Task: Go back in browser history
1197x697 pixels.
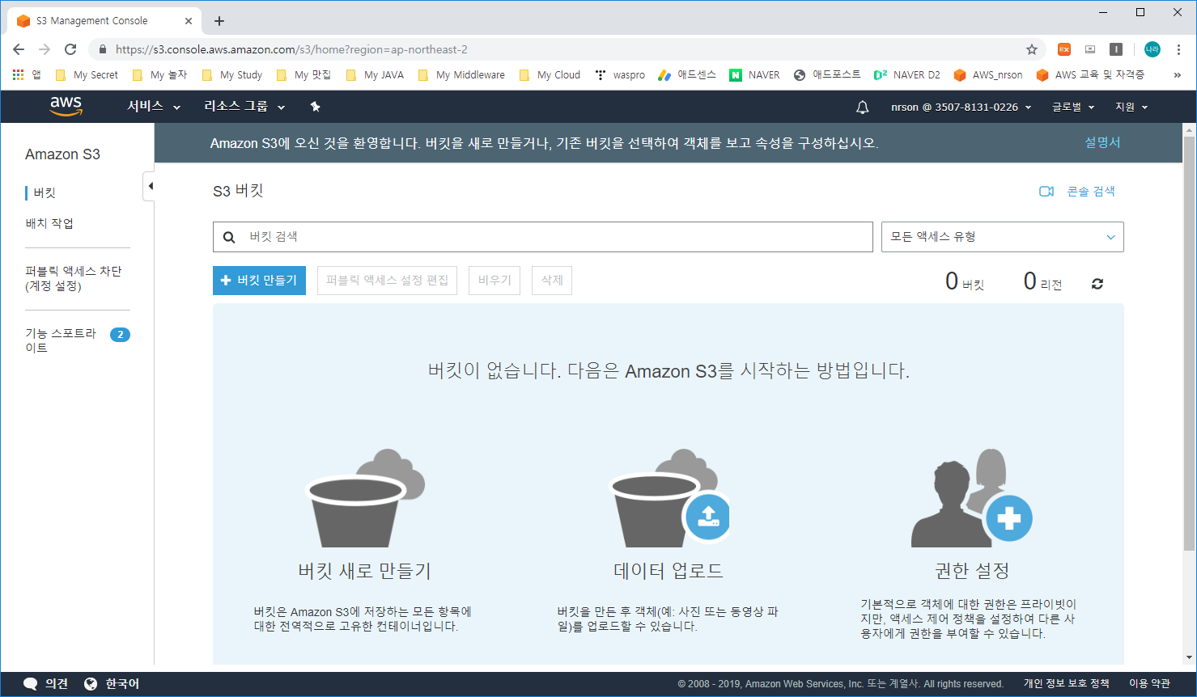Action: [19, 49]
